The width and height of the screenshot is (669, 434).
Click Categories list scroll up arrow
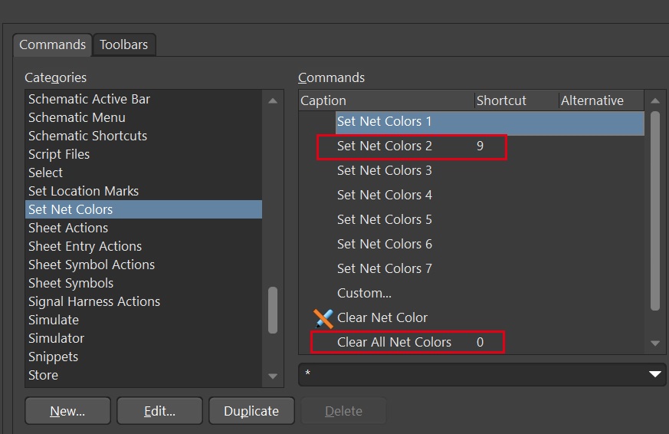pyautogui.click(x=273, y=101)
